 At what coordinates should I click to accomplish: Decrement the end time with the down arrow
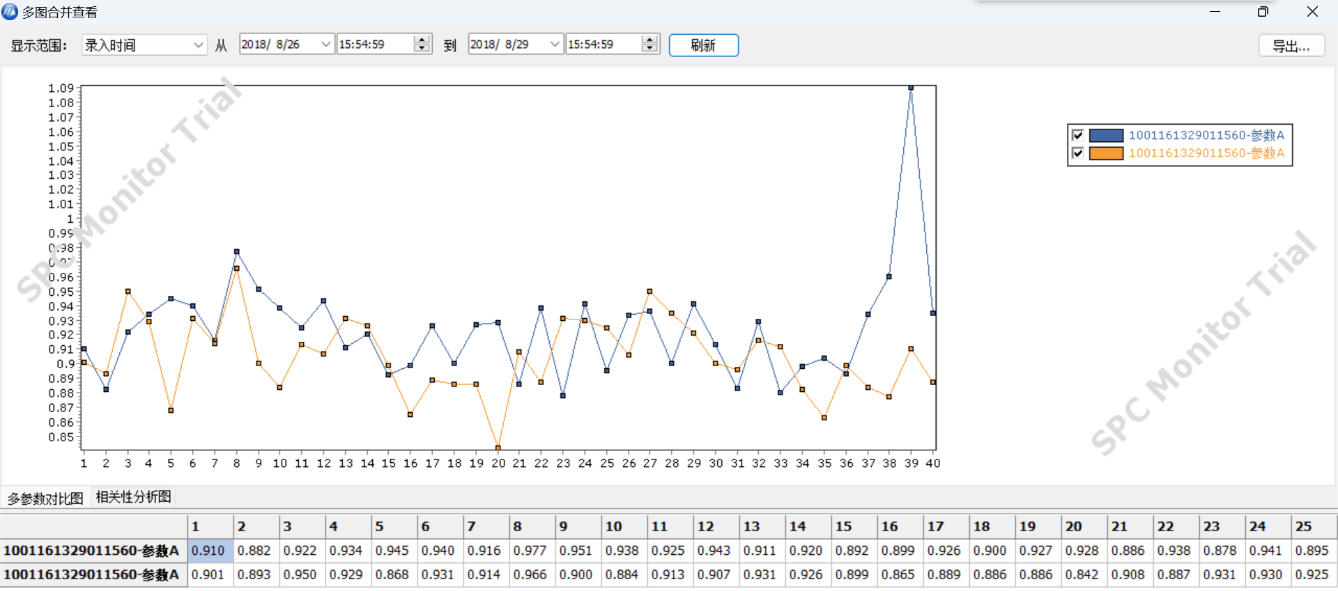pyautogui.click(x=650, y=49)
